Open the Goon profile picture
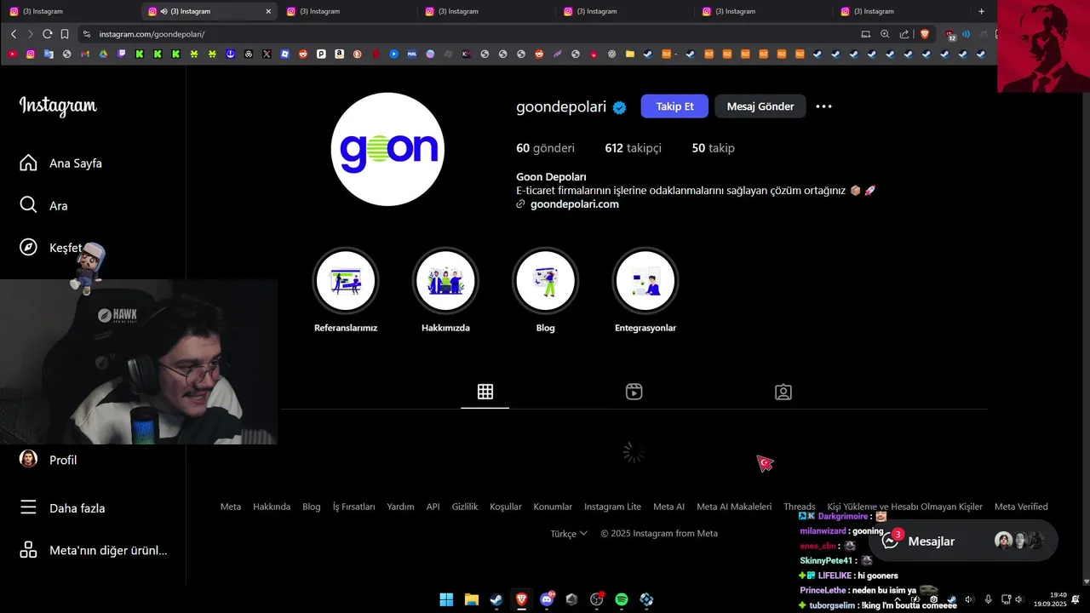The image size is (1090, 613). point(387,149)
